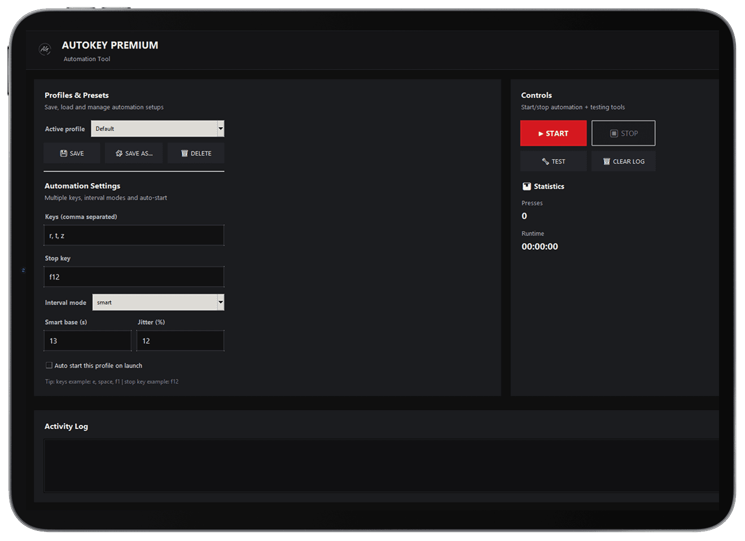
Task: Click the AutoKey Premium circular logo
Action: (45, 50)
